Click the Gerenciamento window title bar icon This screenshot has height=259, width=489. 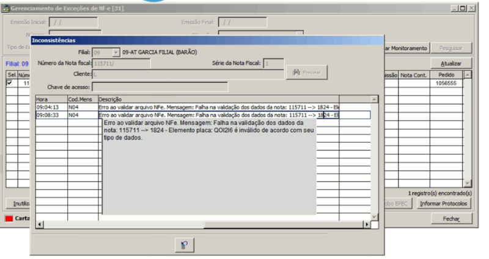(6, 9)
